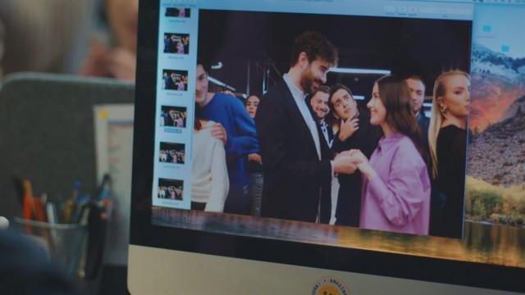
Task: Select the upper blue folder on the desktop
Action: 486,29
